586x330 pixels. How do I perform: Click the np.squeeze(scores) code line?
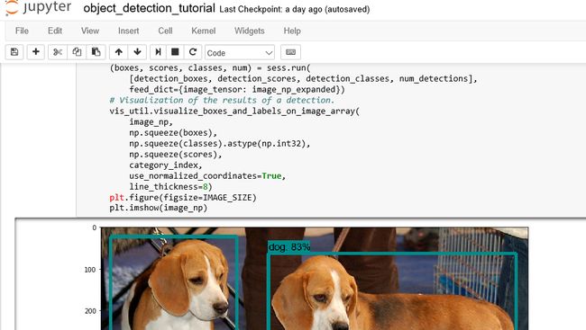point(175,155)
